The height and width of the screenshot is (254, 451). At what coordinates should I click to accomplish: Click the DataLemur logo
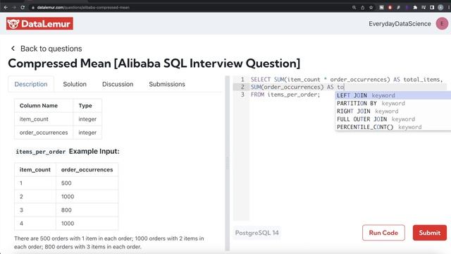tap(39, 23)
